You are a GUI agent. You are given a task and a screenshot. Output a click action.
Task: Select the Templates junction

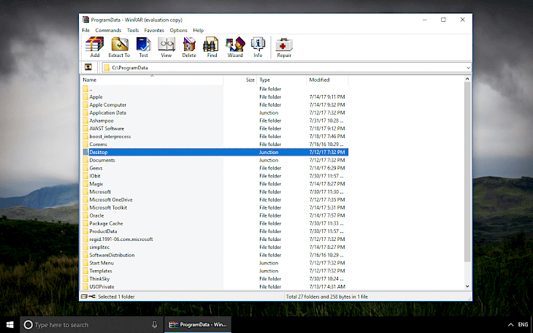[x=215, y=271]
